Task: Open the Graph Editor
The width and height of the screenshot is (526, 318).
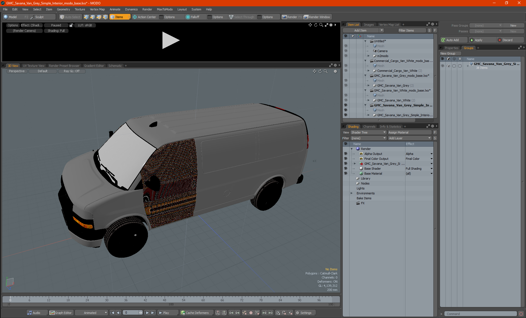Action: click(x=61, y=313)
